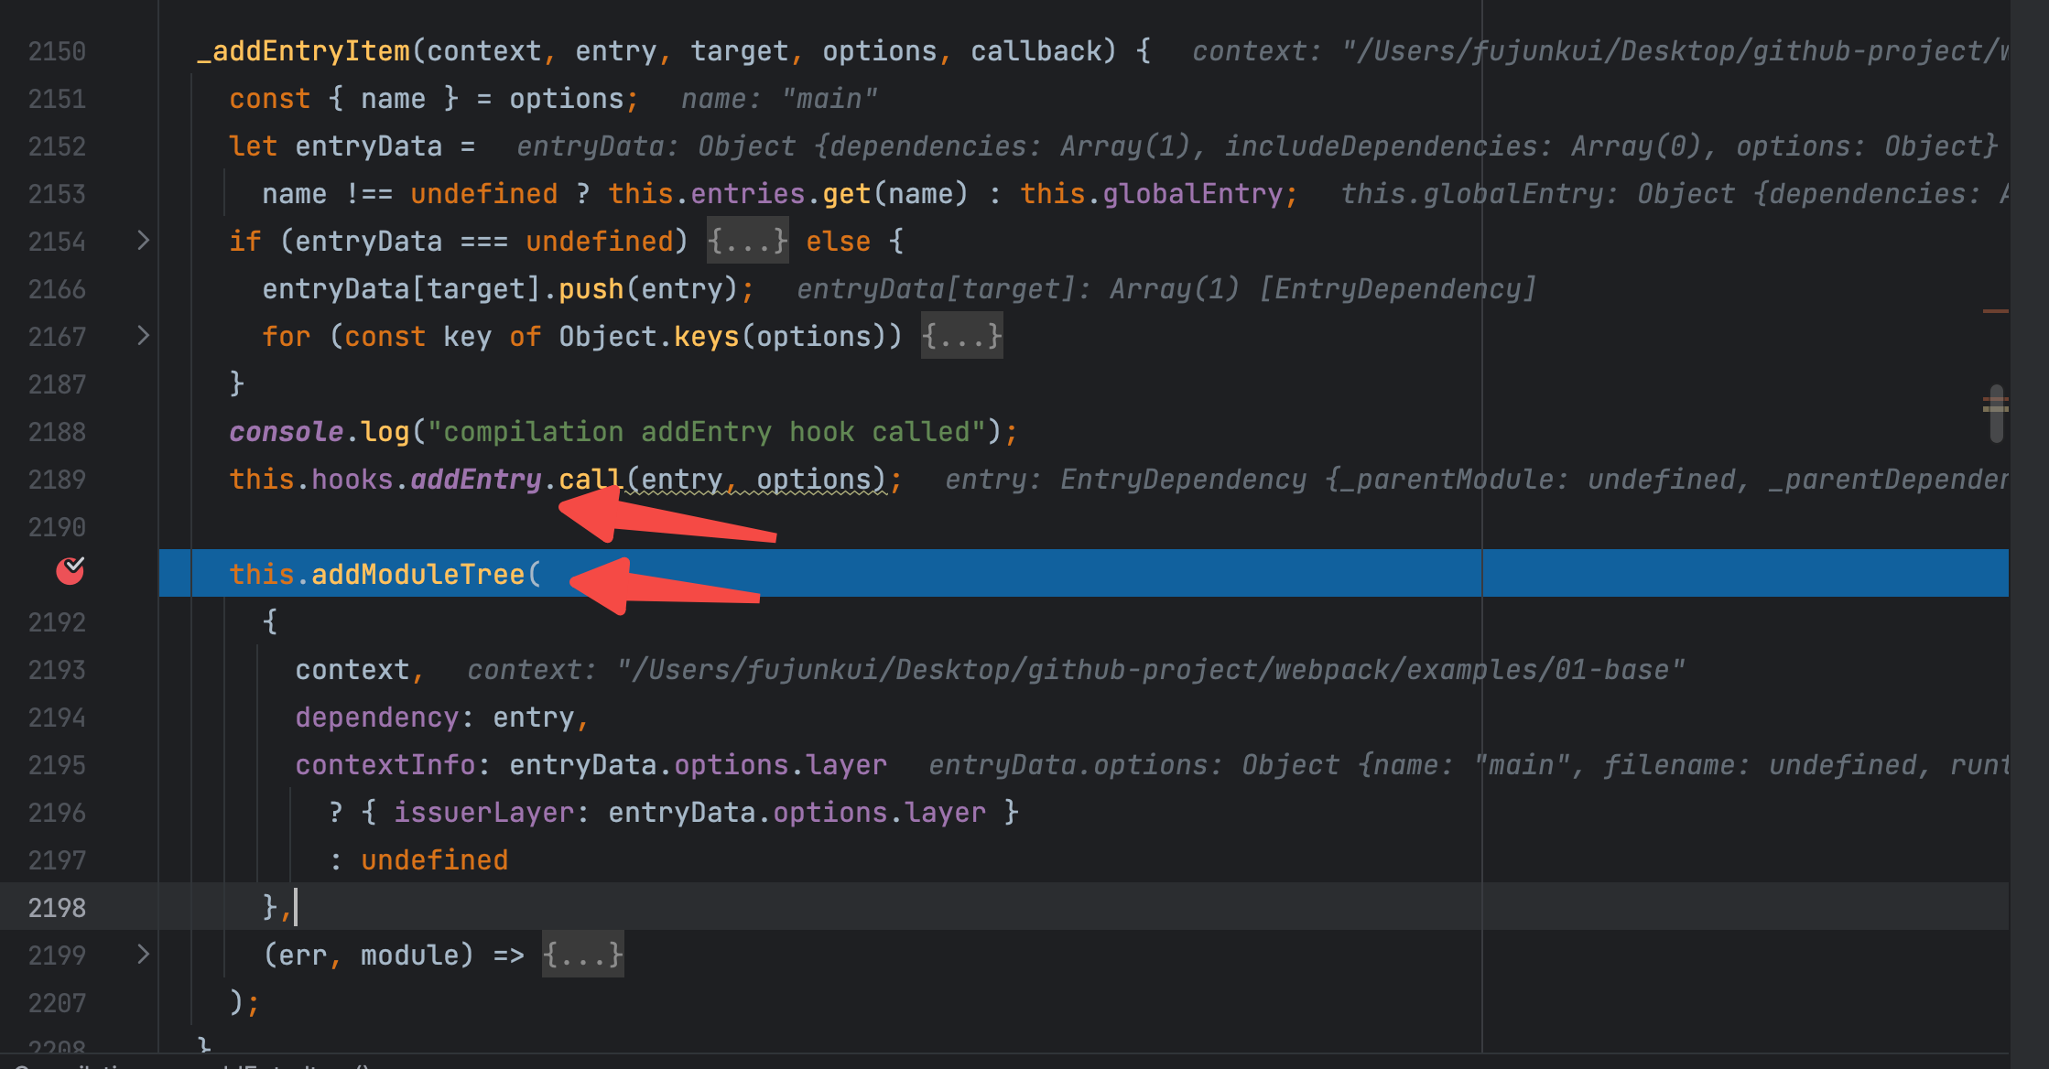Image resolution: width=2049 pixels, height=1069 pixels.
Task: Click folded {...} placeholder after Object.keys(options)
Action: tap(961, 337)
